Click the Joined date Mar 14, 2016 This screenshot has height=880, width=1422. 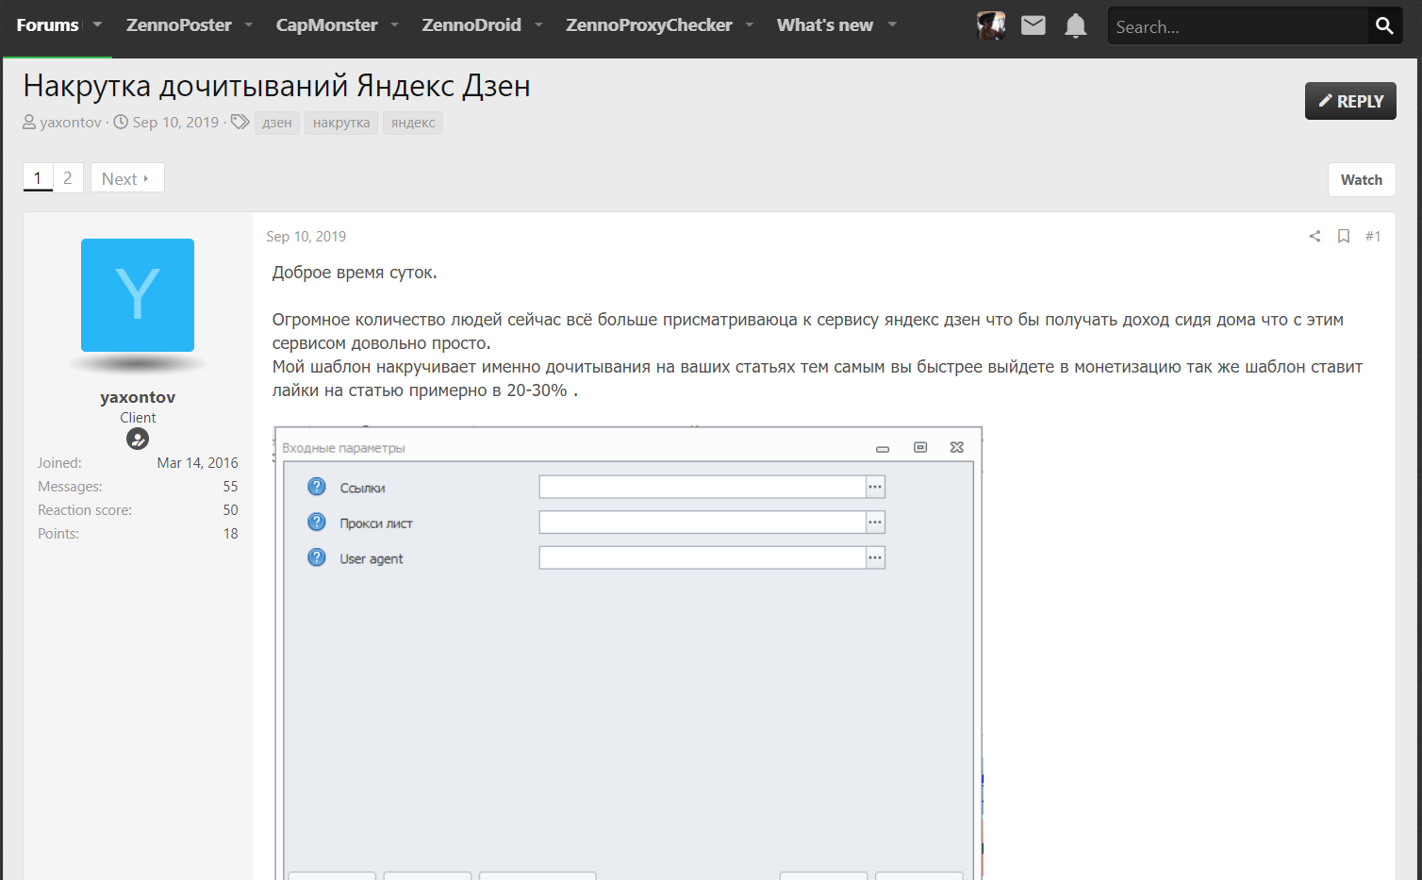click(197, 463)
